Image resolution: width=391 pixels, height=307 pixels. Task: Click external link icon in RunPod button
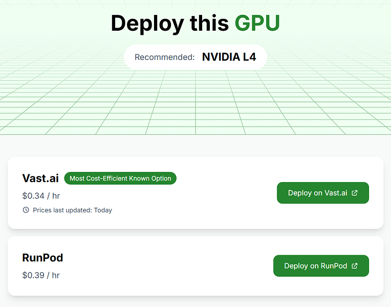pyautogui.click(x=354, y=266)
